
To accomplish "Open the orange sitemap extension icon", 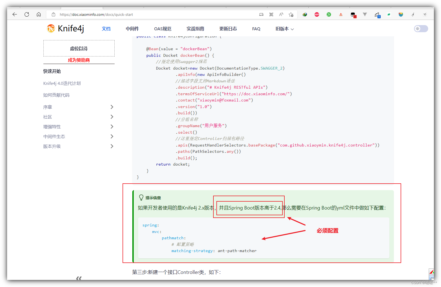I will click(341, 14).
